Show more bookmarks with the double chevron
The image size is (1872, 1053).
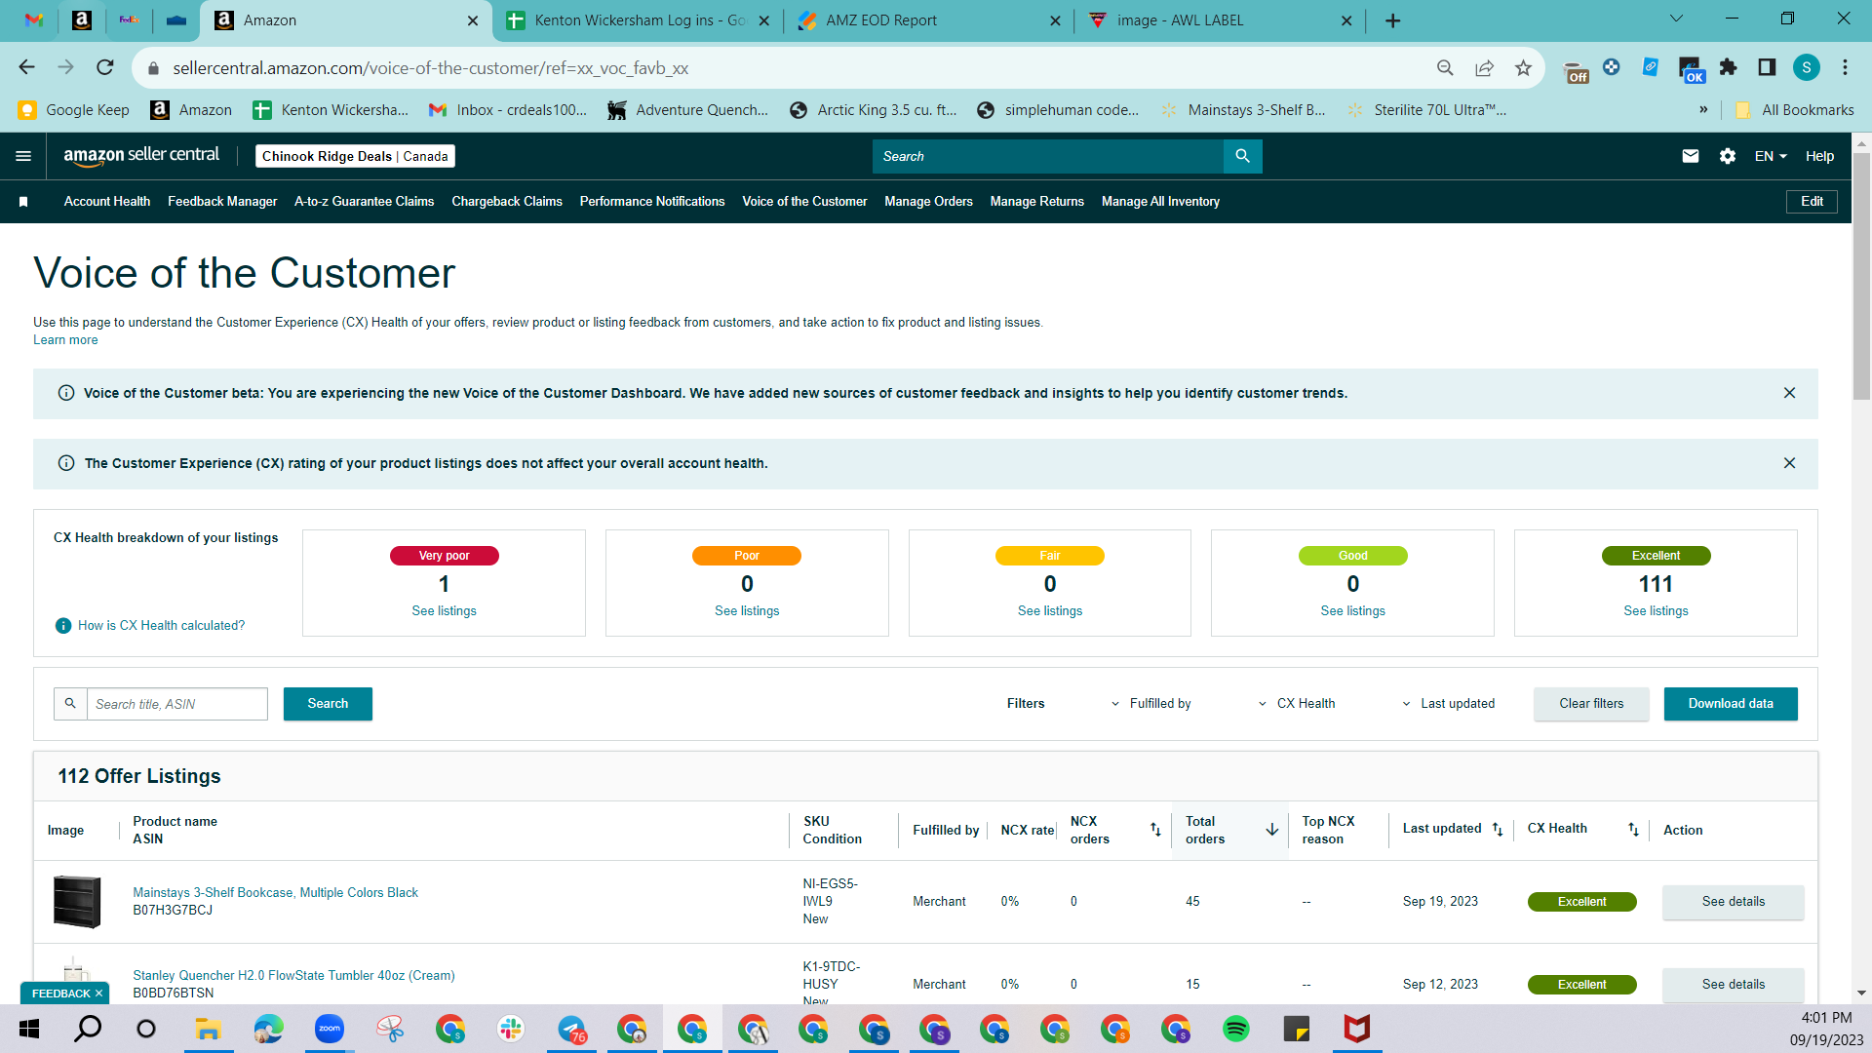tap(1703, 110)
